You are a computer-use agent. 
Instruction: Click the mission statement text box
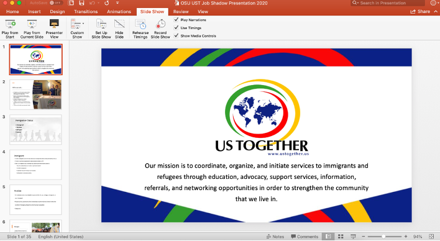tap(257, 182)
